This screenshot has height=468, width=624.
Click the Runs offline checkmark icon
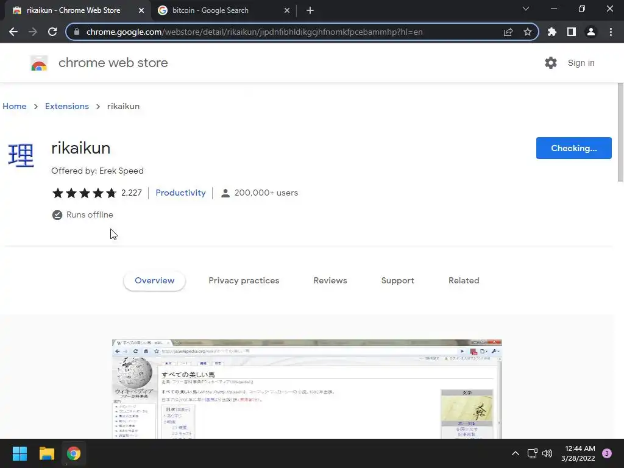click(x=57, y=215)
